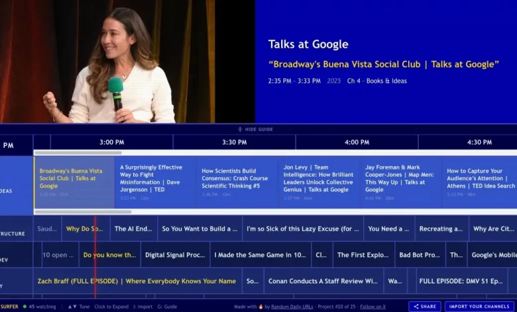This screenshot has height=312, width=517.
Task: Open the Random Daily URLs link
Action: point(292,307)
